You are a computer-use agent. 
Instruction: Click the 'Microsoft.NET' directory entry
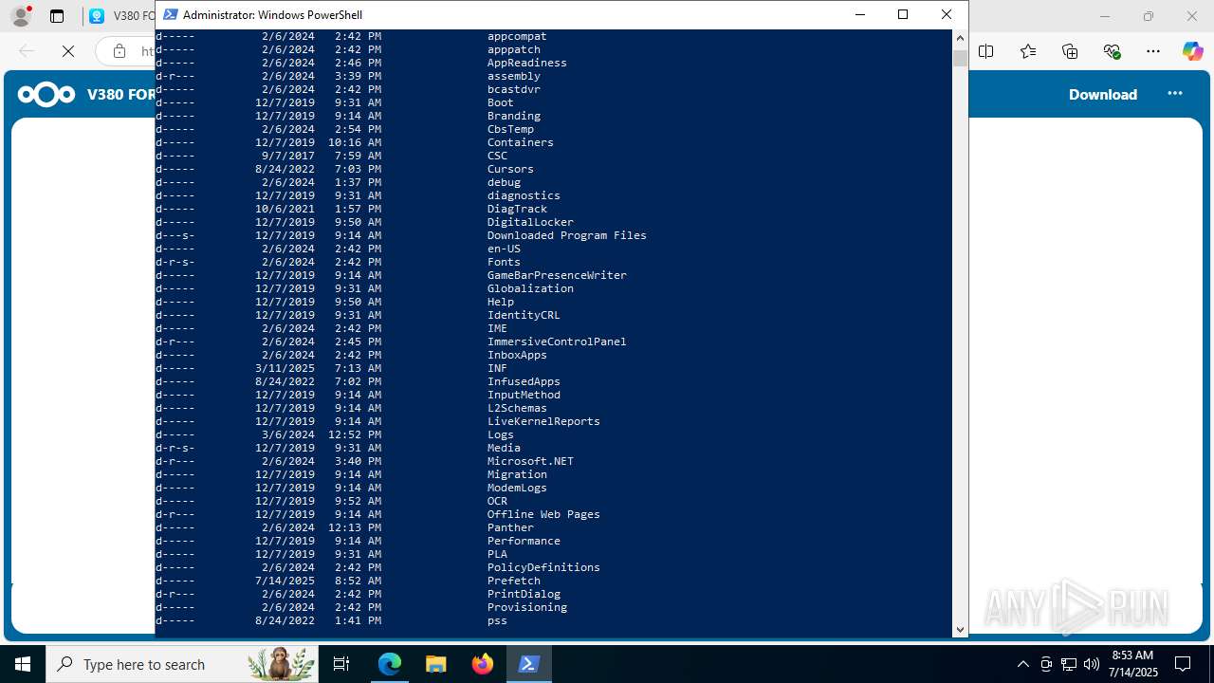530,461
